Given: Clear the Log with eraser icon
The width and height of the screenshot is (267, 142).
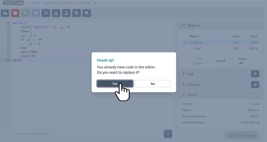Looking at the screenshot, I should 255,74.
